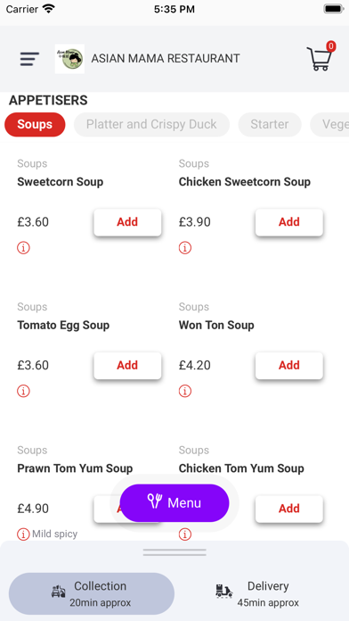Select the Collection order option
This screenshot has height=621, width=349.
92,593
